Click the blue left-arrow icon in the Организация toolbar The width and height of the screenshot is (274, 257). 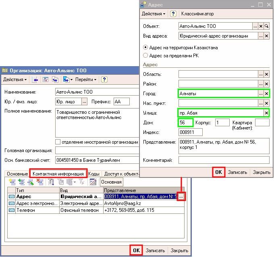35,80
